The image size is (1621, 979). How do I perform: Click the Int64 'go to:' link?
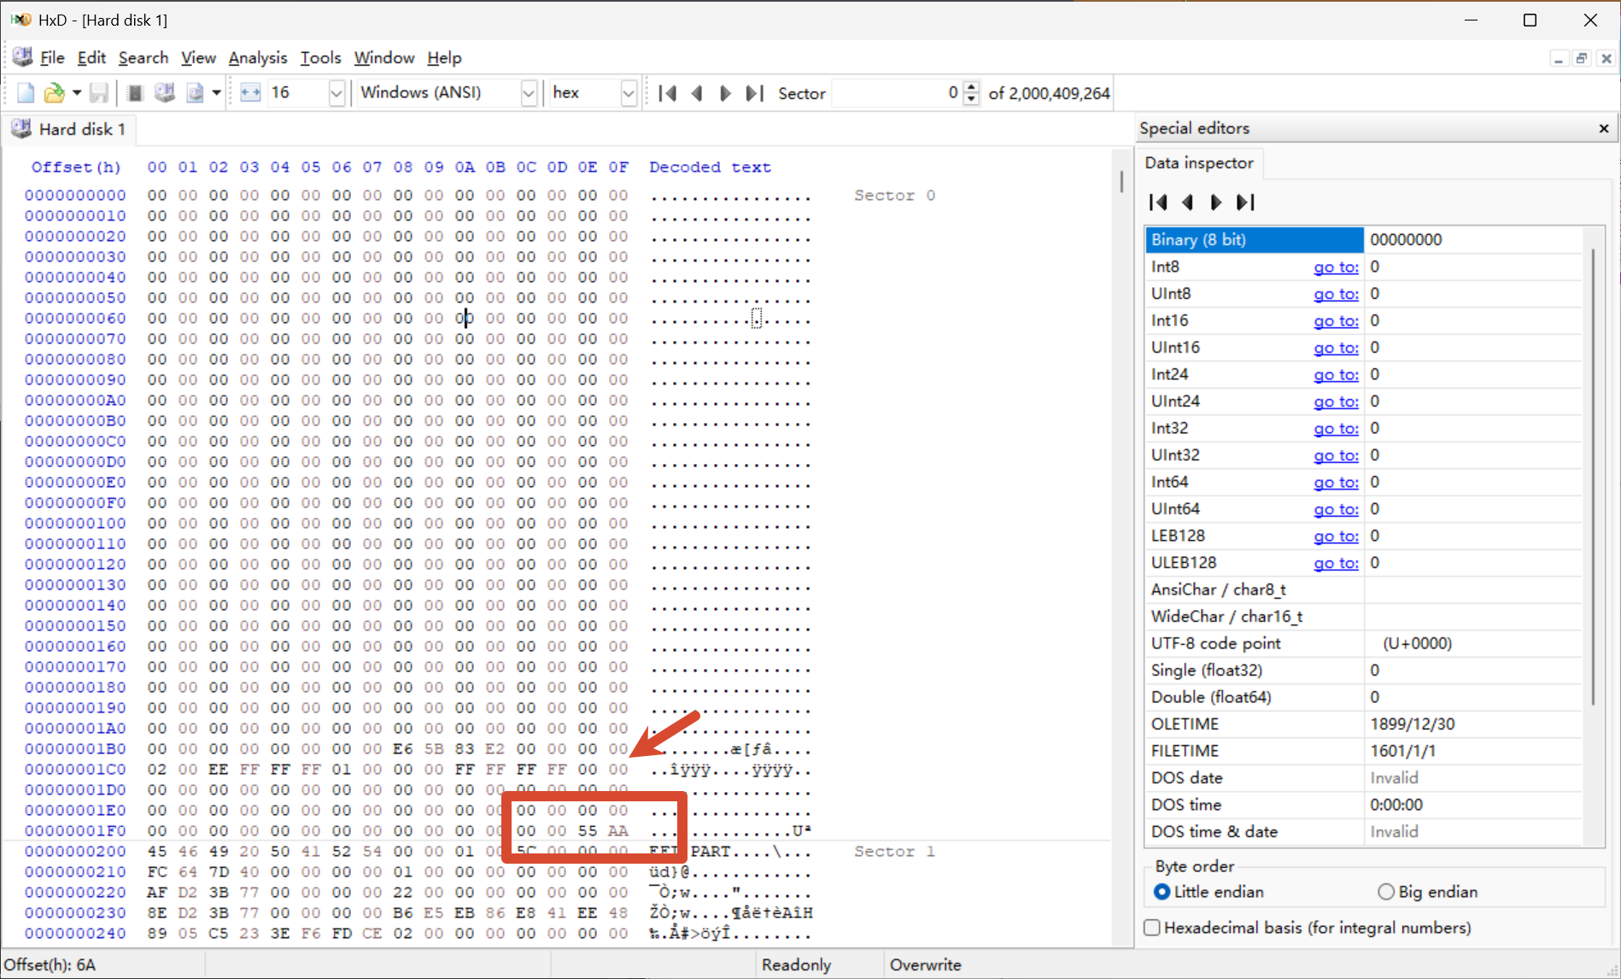[x=1336, y=483]
